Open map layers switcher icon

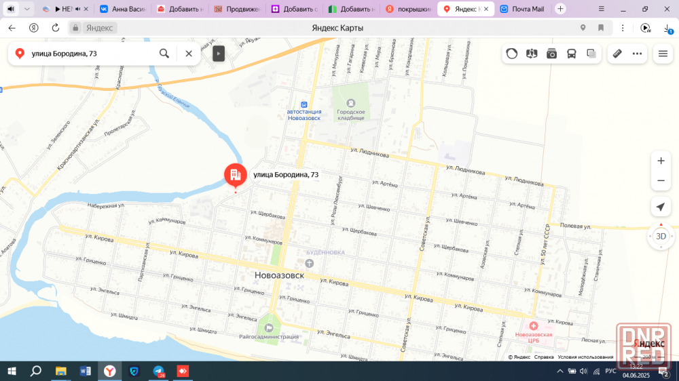(591, 54)
